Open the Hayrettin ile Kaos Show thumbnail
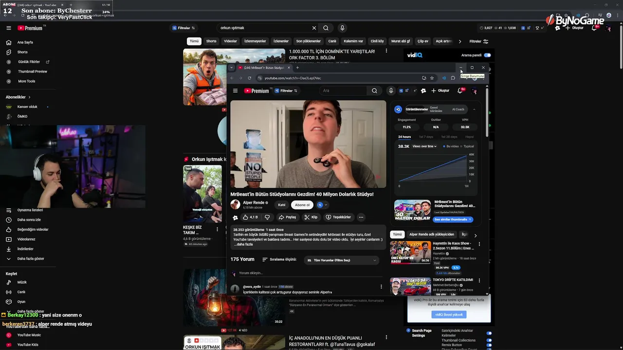The height and width of the screenshot is (350, 623). [x=410, y=252]
